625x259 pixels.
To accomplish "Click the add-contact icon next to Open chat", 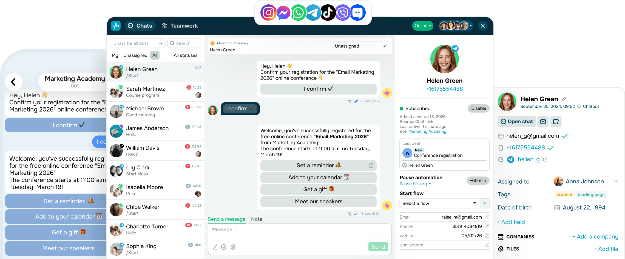I will 556,122.
